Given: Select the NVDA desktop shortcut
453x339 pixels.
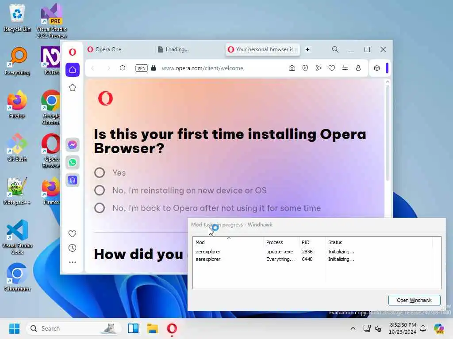Looking at the screenshot, I should click(x=51, y=61).
